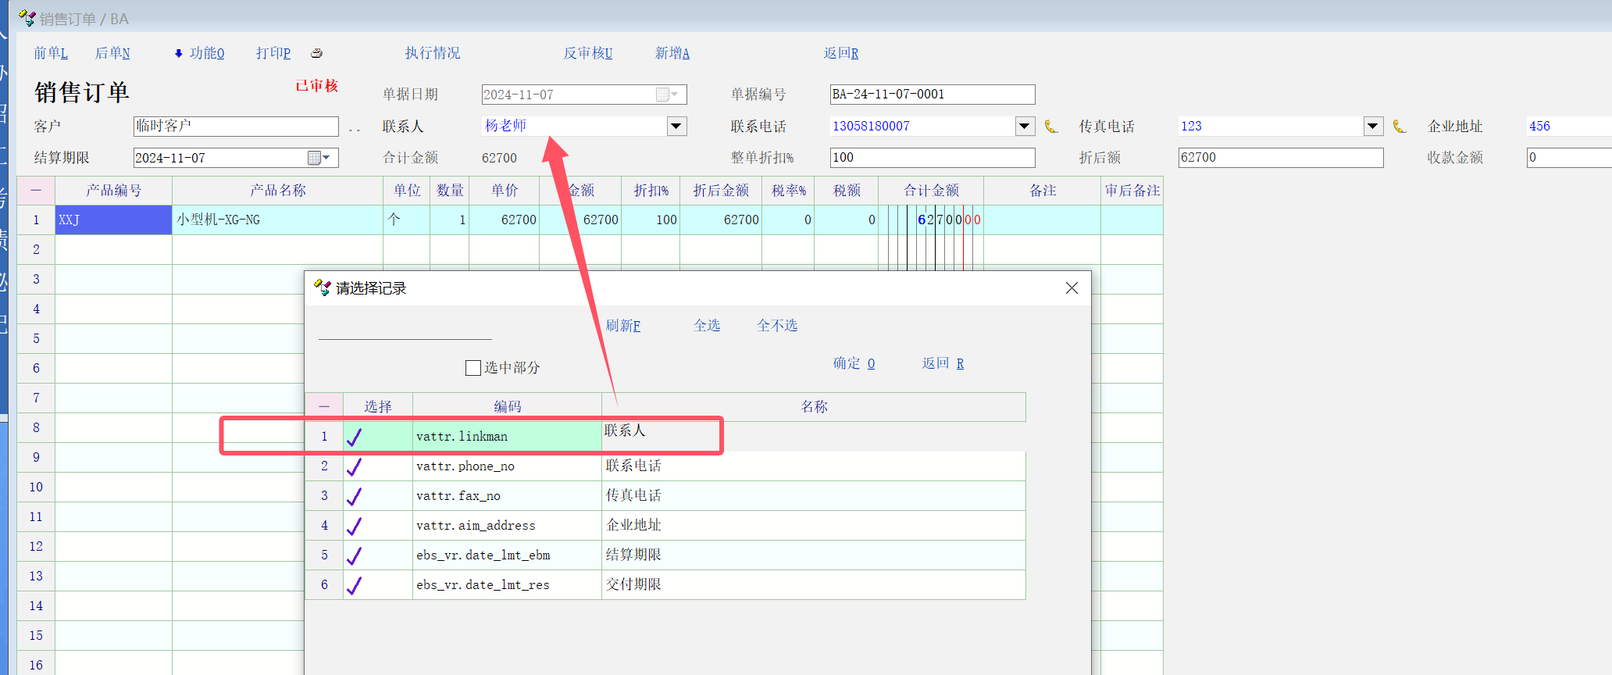Click the 功能O down-arrow icon
The height and width of the screenshot is (675, 1612).
pyautogui.click(x=178, y=53)
